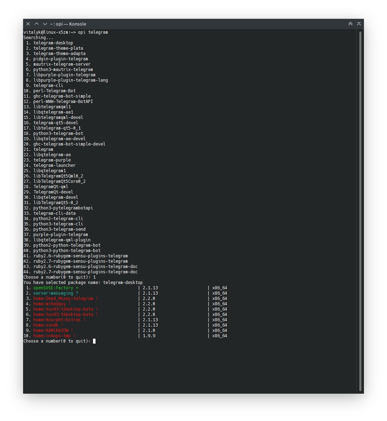Viewport: 387px width, 421px height.
Task: Click the "libpurple-plugin-telegram-lang" entry
Action: click(x=71, y=80)
